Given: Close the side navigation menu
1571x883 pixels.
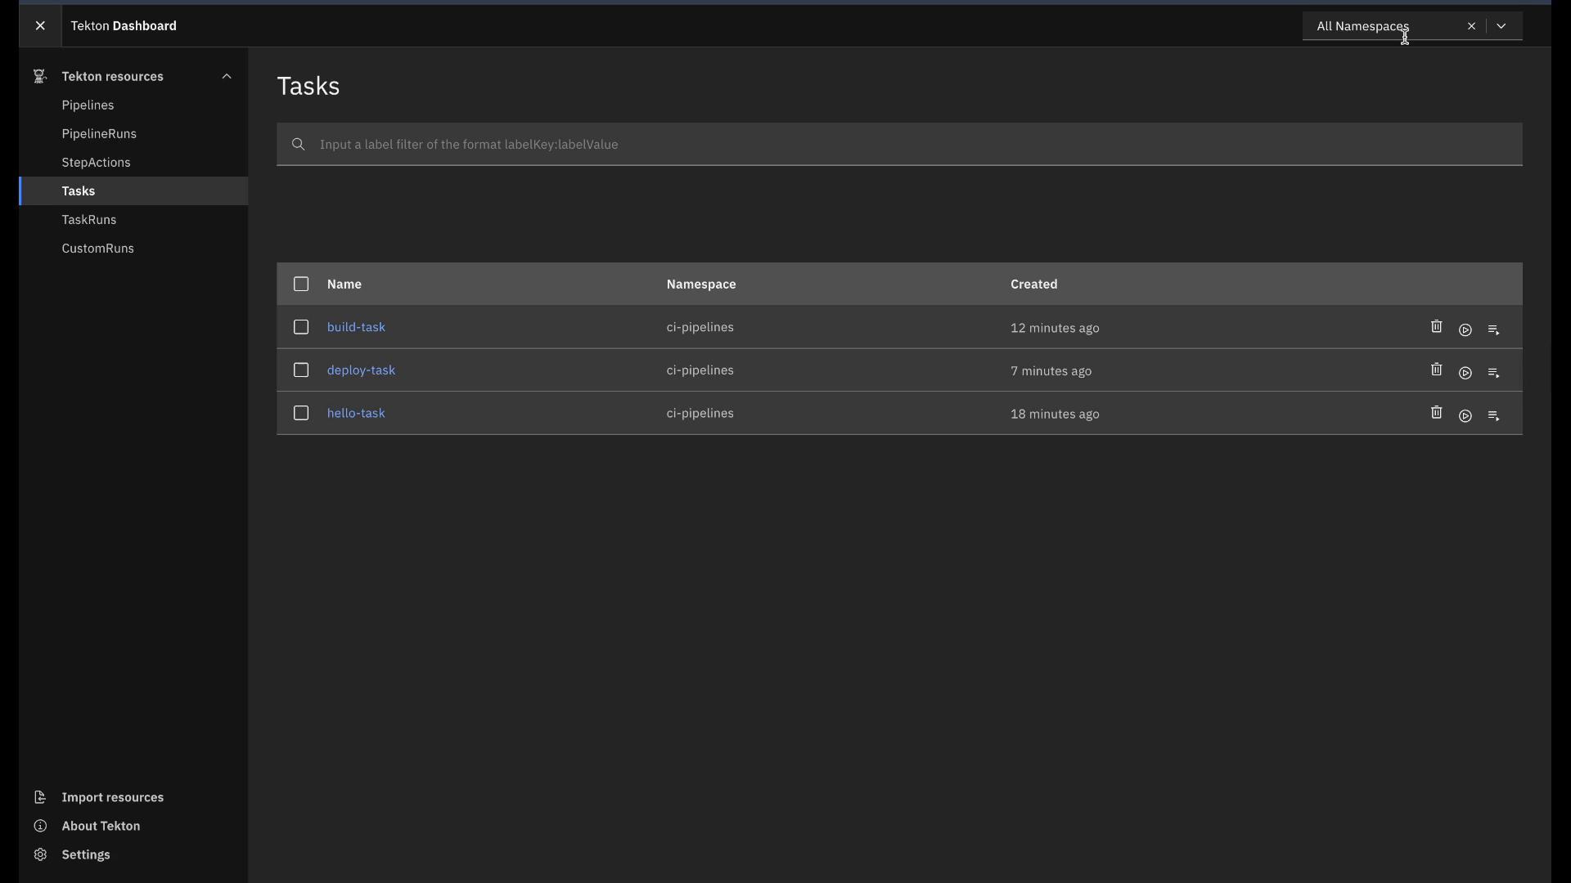Looking at the screenshot, I should [x=40, y=25].
